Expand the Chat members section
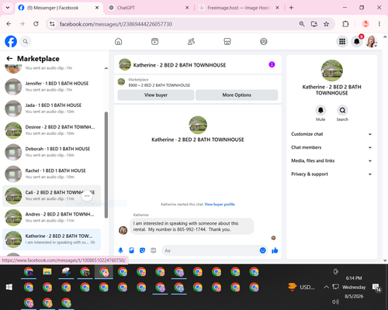Viewport: 388px width, 310px height. (x=331, y=147)
